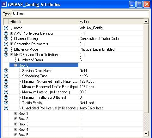The image size is (152, 138).
Task: Expand Row 1
Action: click(15, 113)
